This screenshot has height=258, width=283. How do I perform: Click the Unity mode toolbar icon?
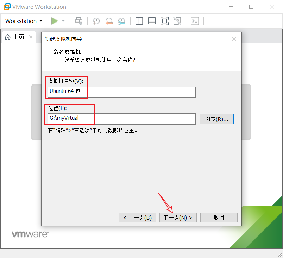[x=177, y=21]
